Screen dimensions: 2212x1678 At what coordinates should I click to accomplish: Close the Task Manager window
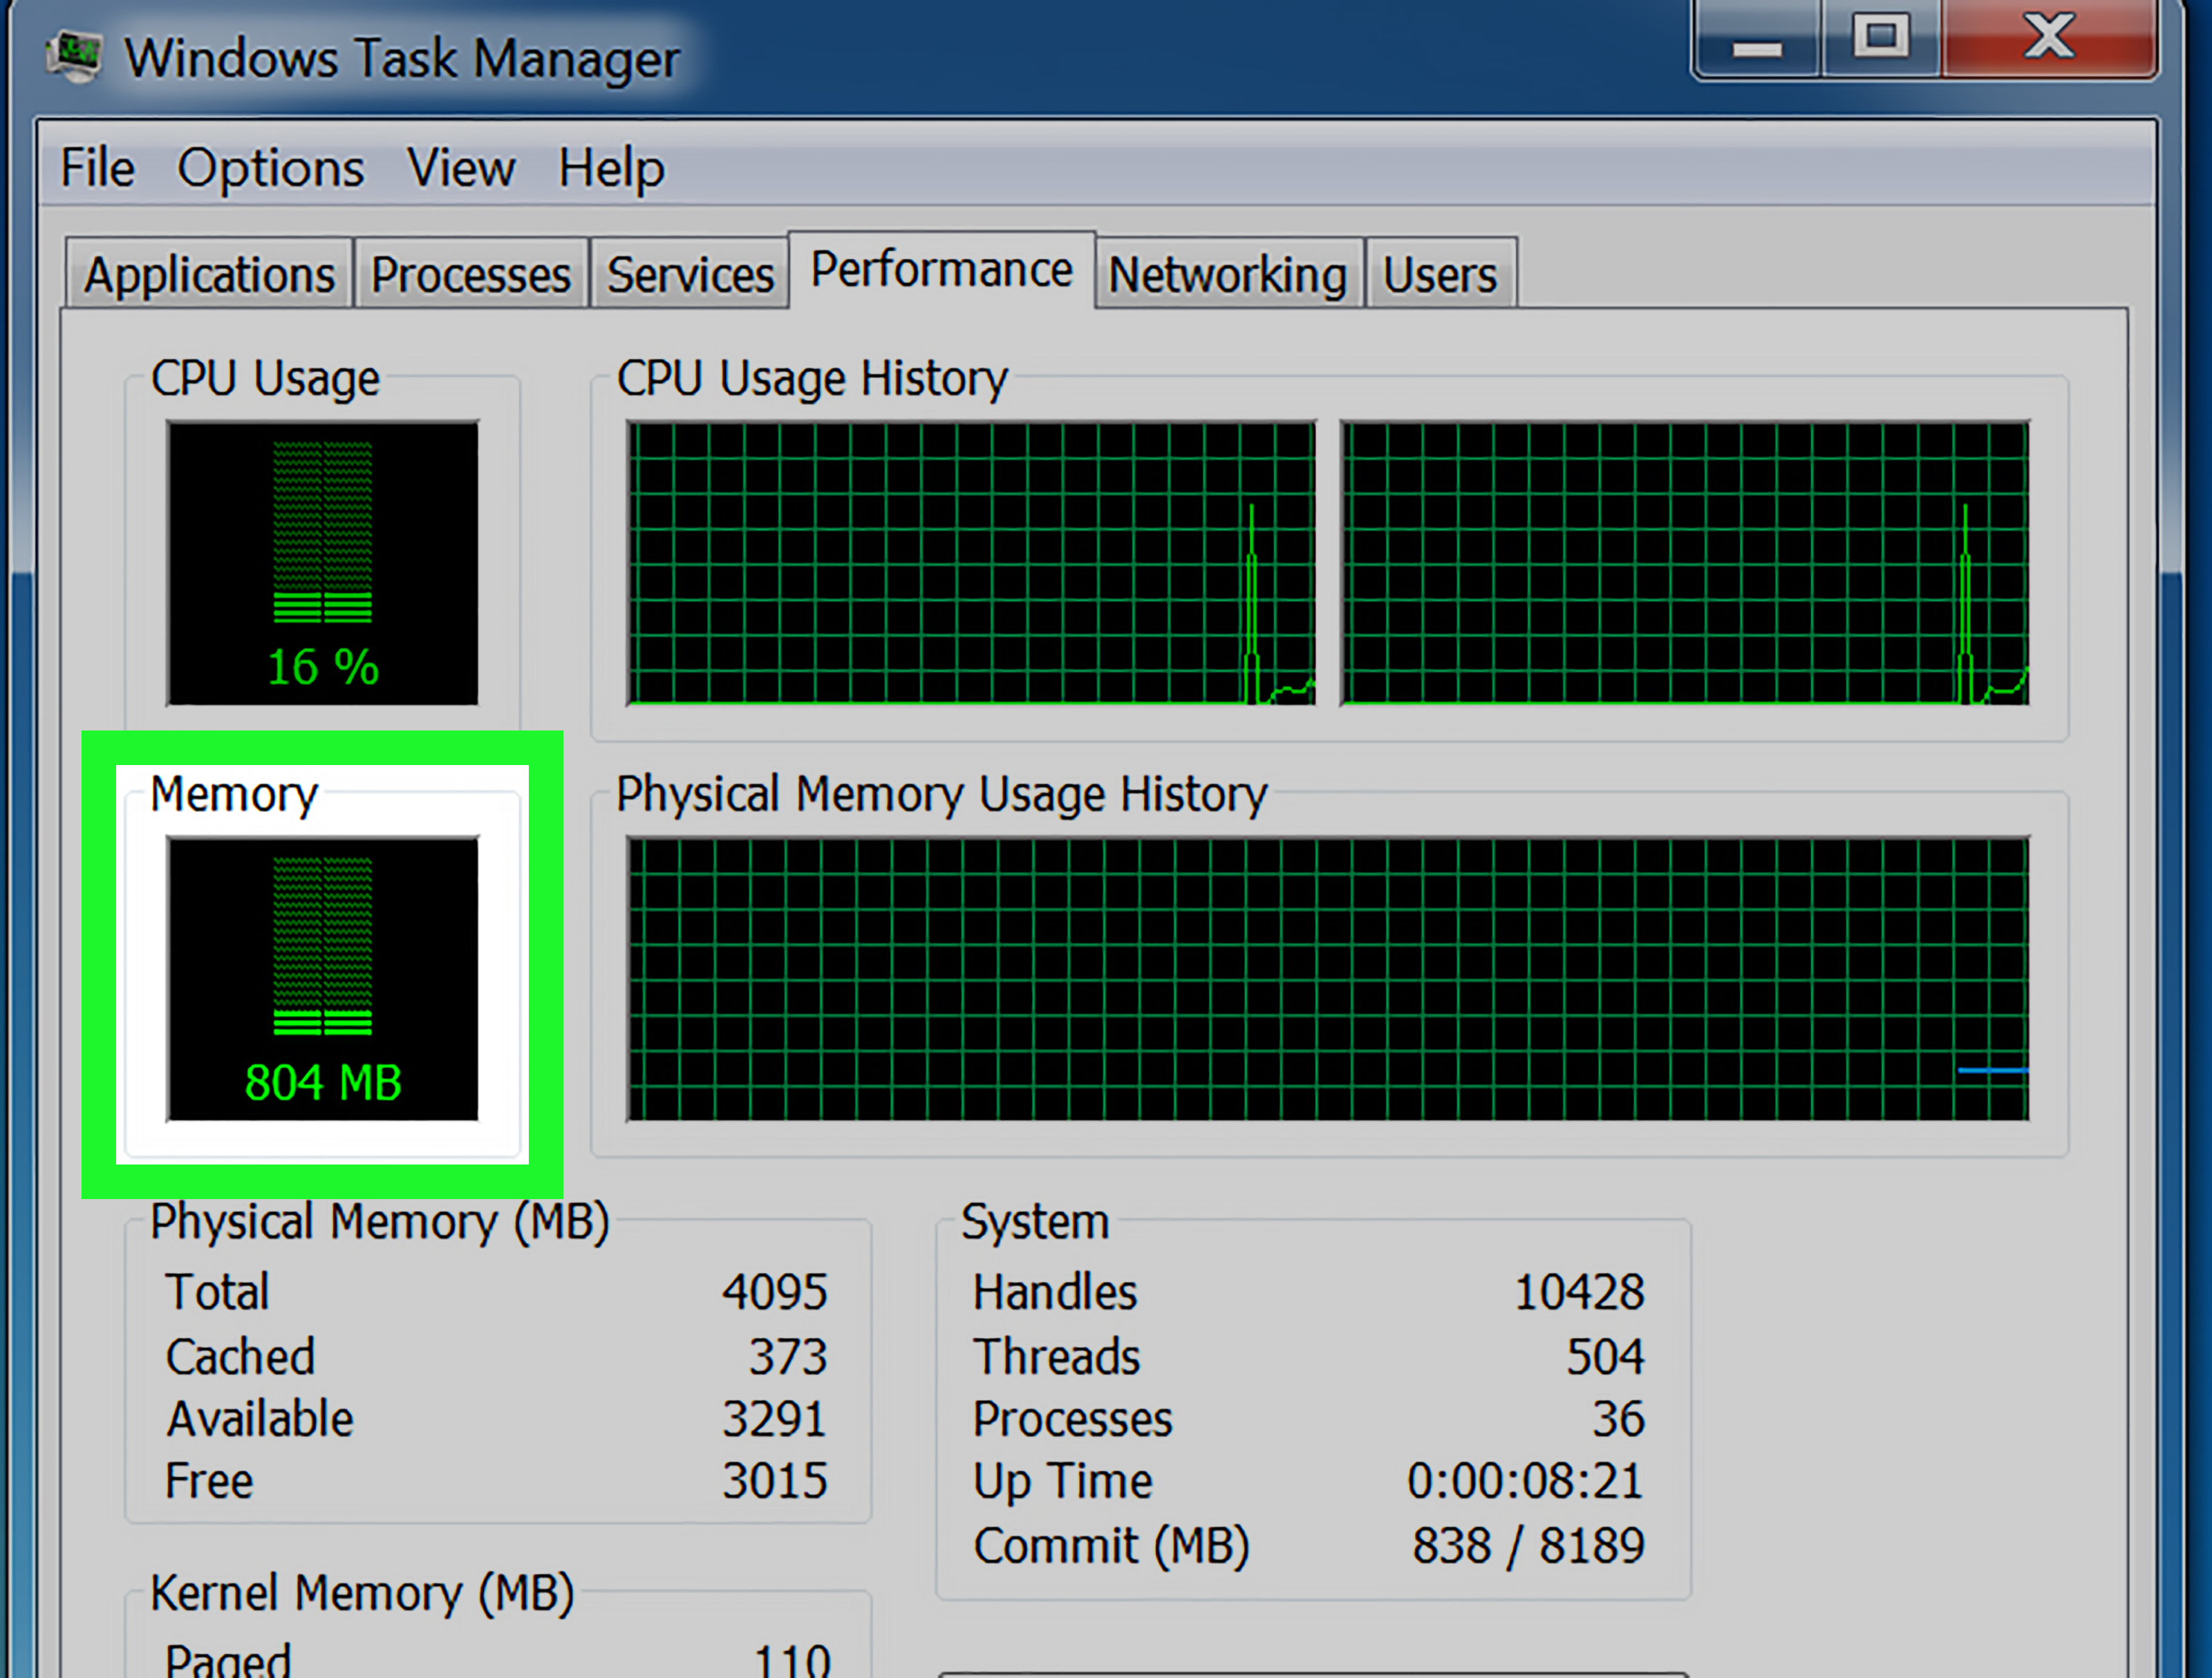2048,38
